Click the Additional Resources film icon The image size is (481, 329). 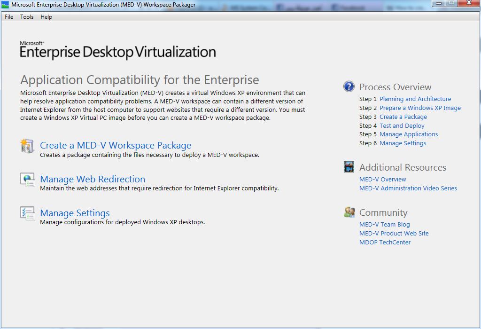pyautogui.click(x=349, y=167)
